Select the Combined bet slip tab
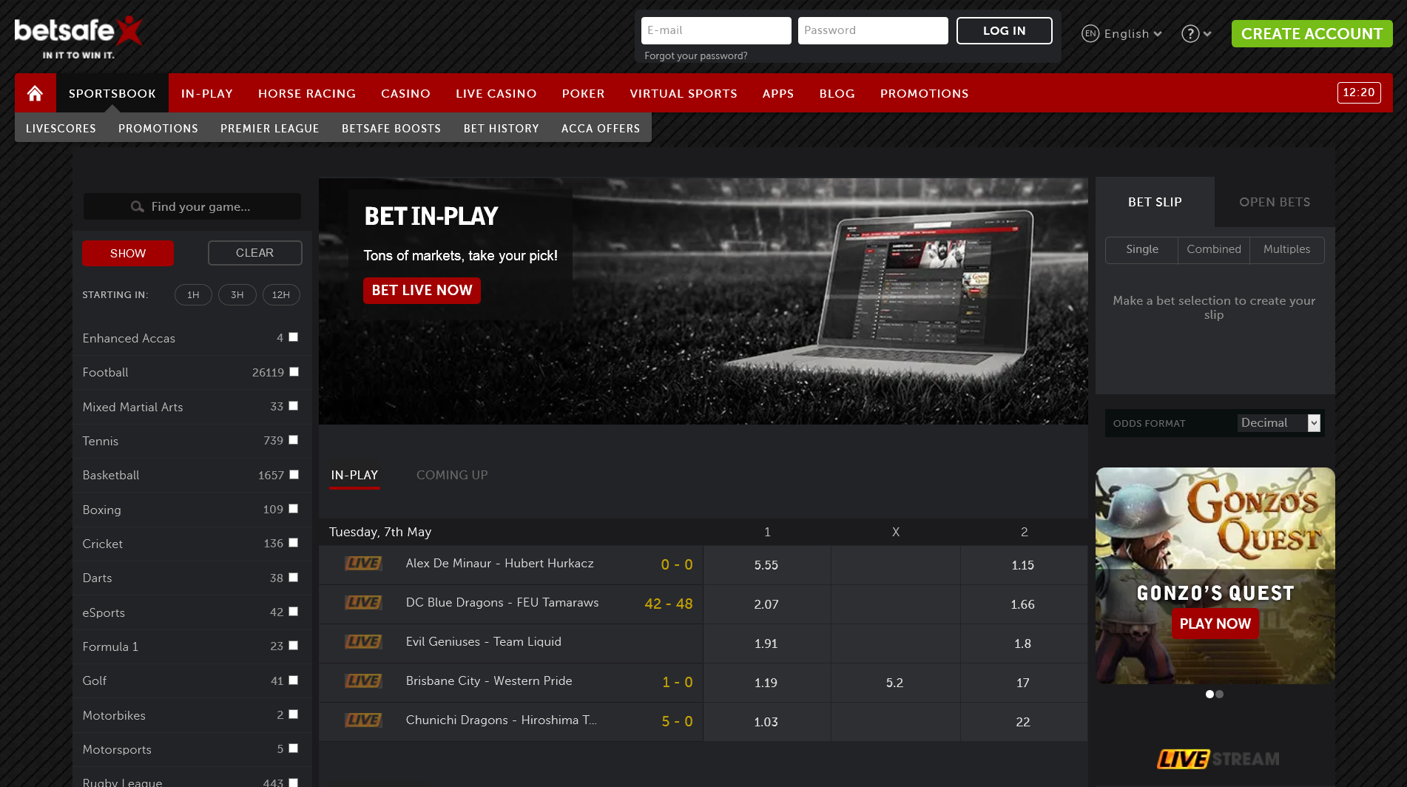1407x787 pixels. click(1214, 249)
